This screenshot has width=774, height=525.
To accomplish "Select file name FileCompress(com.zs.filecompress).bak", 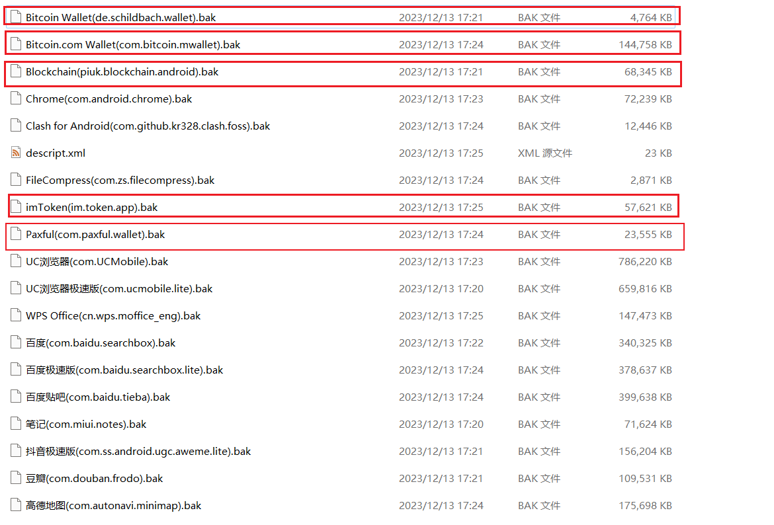I will 120,181.
